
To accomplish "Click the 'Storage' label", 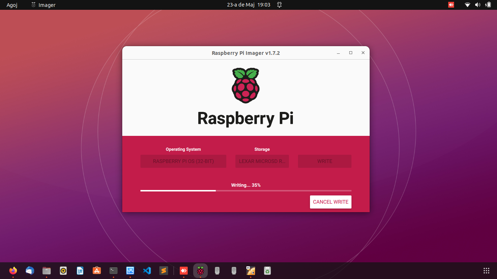I will 262,149.
